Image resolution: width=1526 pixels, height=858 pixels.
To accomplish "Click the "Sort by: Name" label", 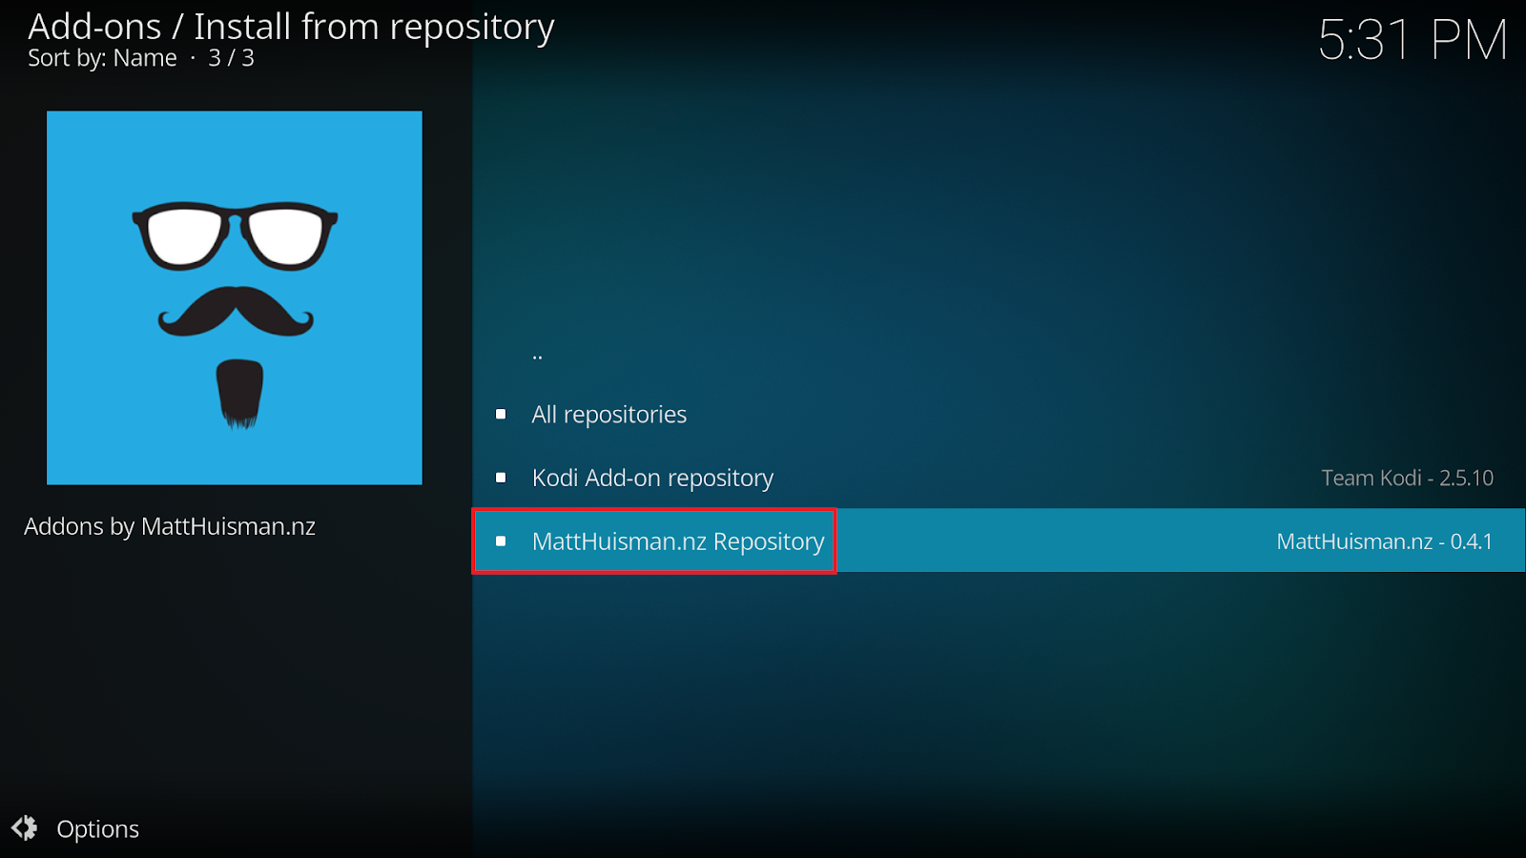I will (102, 58).
